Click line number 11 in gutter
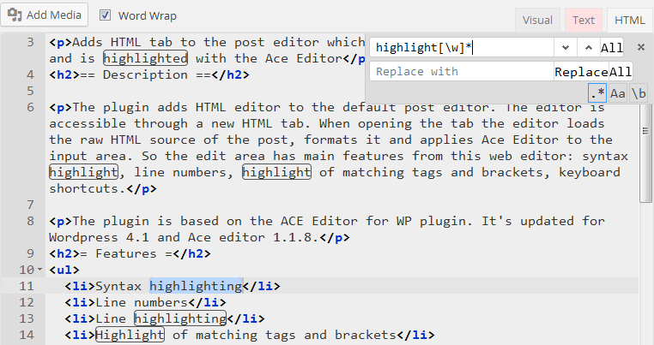654x345 pixels. click(26, 286)
